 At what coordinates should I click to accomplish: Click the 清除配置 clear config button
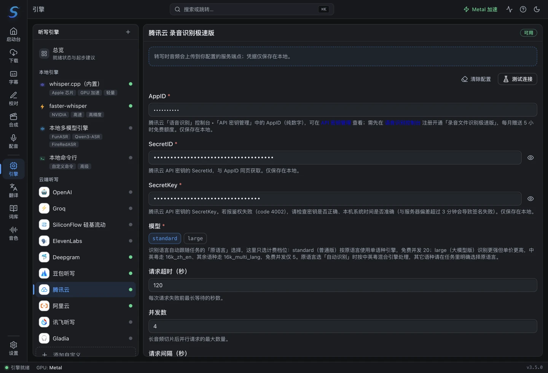click(x=476, y=79)
